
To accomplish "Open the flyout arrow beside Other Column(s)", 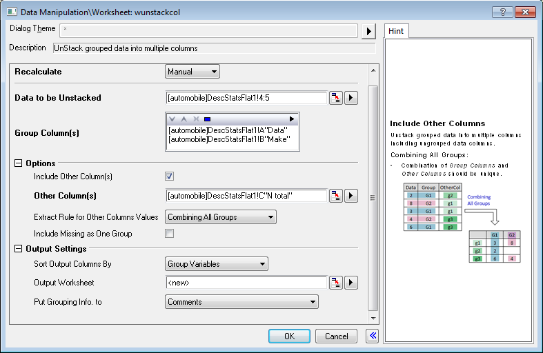I will coord(351,196).
